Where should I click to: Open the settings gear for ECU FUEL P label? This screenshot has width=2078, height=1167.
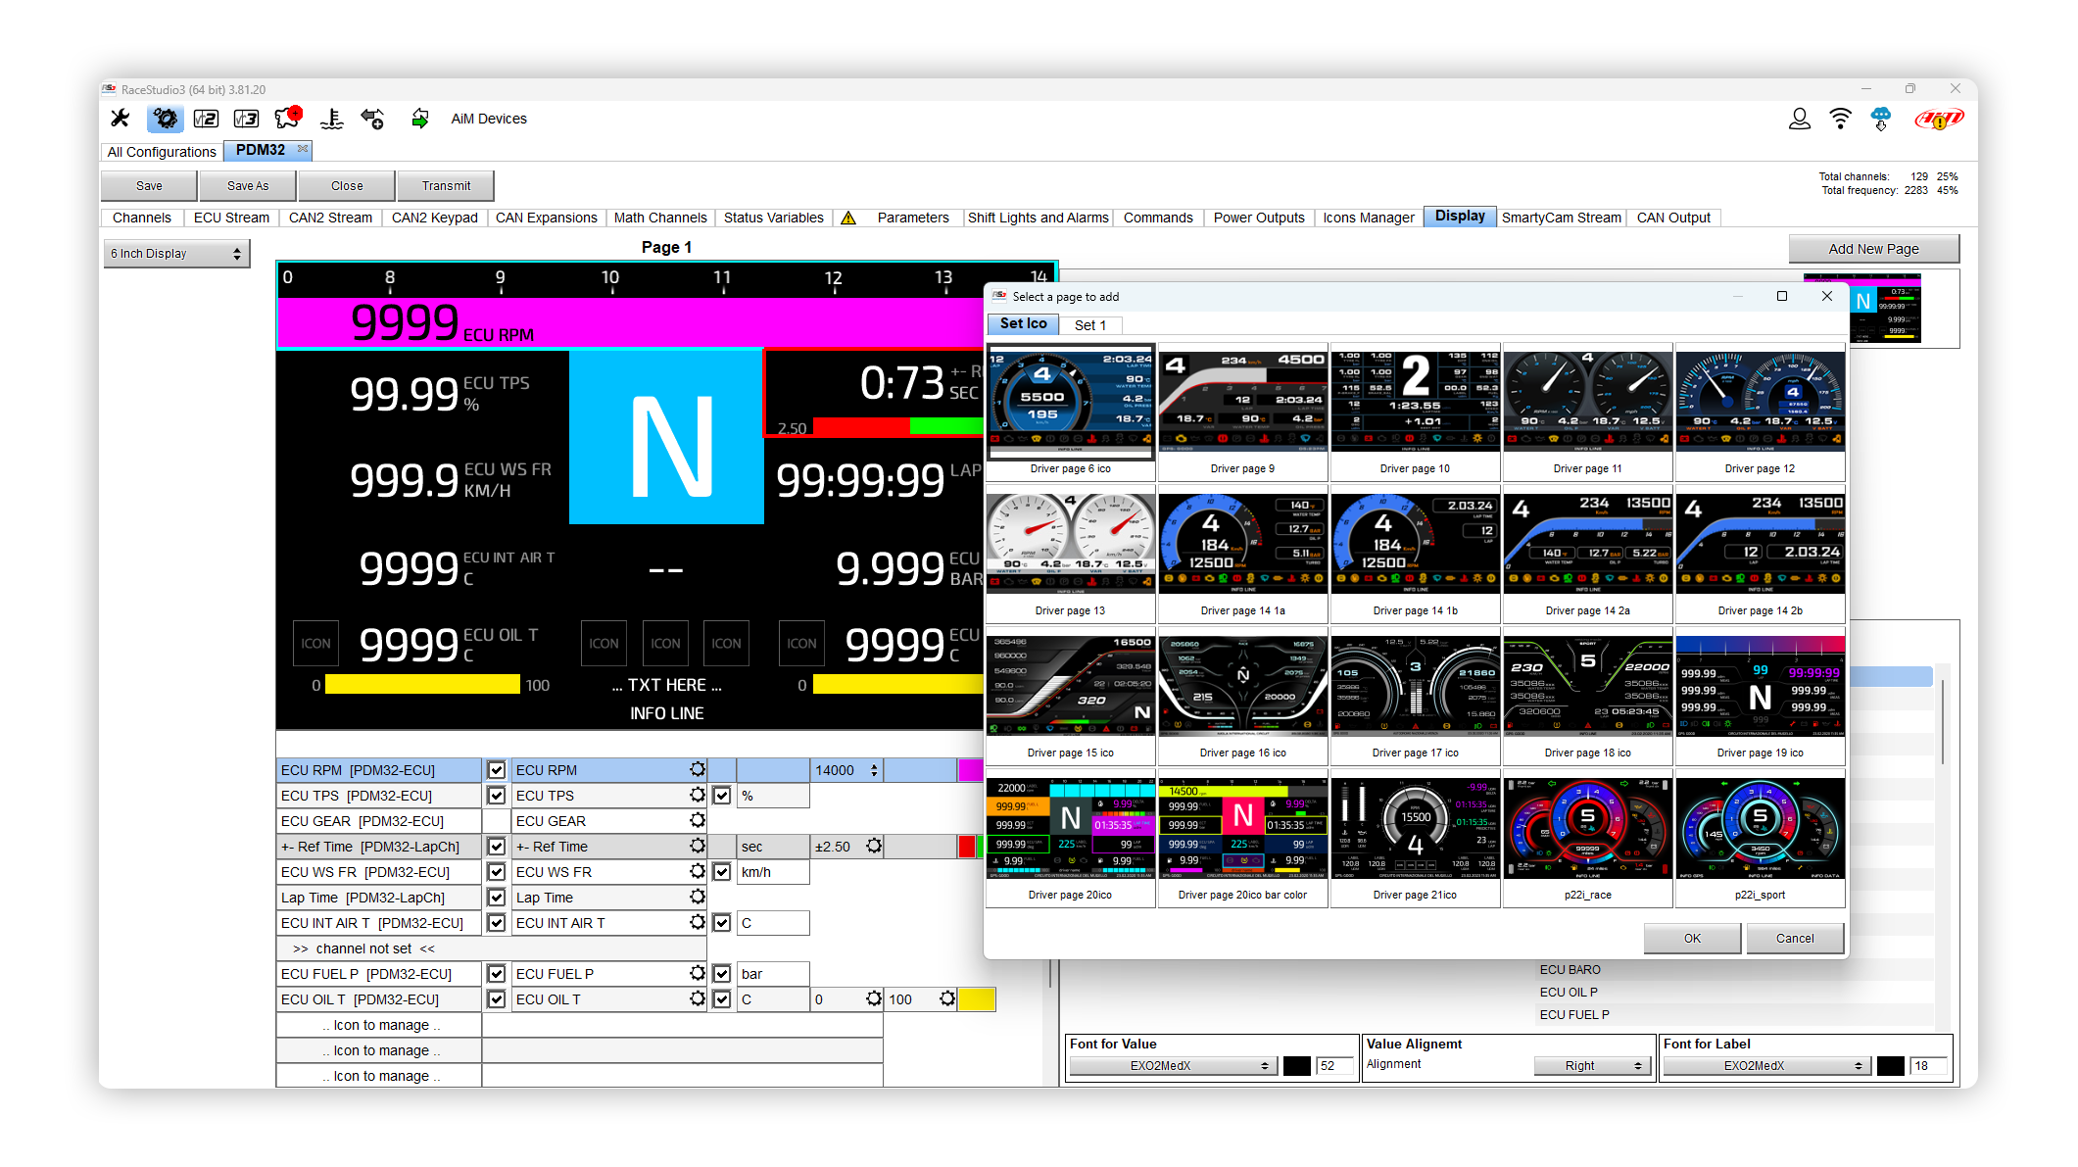[698, 973]
